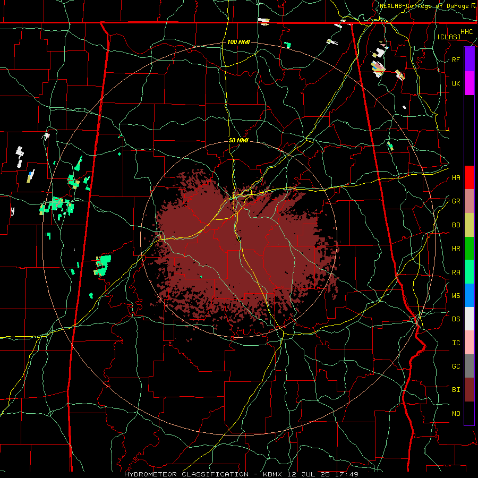Click the RF purple legend swatch

pos(469,59)
